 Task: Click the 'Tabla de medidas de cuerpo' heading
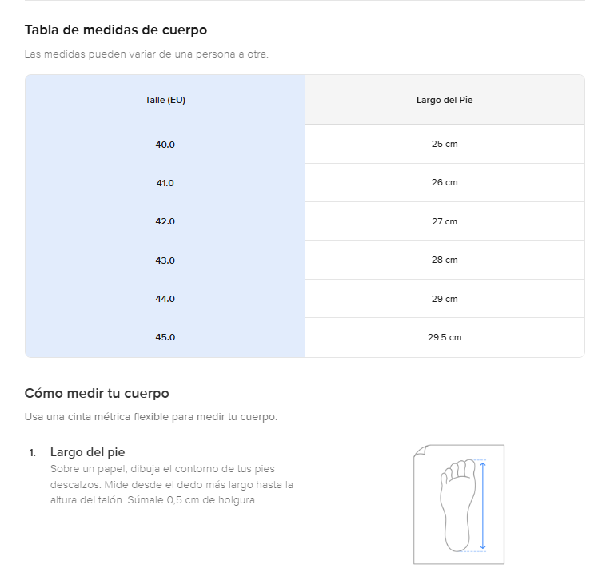point(116,30)
